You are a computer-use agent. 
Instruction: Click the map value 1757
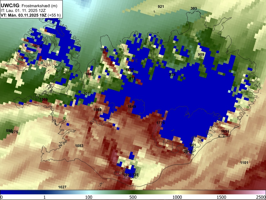click(130, 70)
